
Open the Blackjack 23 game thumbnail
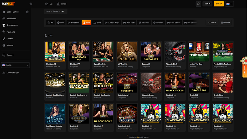click(175, 114)
